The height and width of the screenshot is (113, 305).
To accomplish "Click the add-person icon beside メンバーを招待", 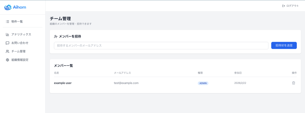I will pos(56,36).
